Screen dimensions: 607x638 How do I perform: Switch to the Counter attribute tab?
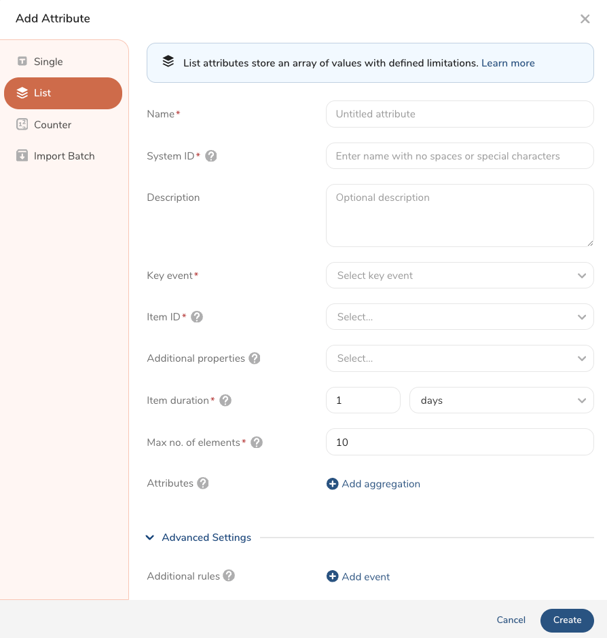52,125
